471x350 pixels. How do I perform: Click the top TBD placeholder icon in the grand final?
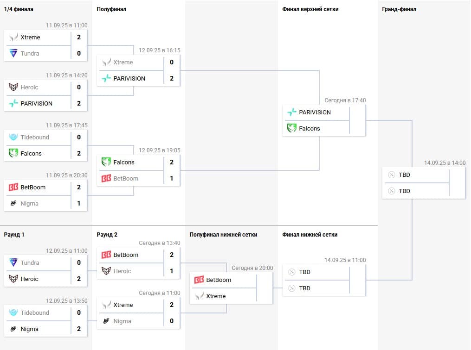tap(391, 175)
